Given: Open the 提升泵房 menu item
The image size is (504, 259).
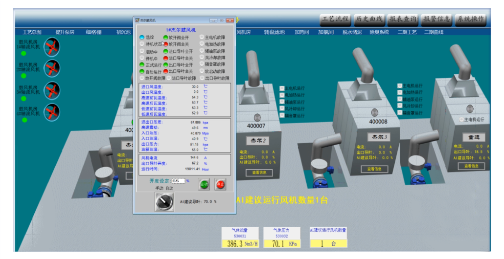Looking at the screenshot, I should (65, 32).
